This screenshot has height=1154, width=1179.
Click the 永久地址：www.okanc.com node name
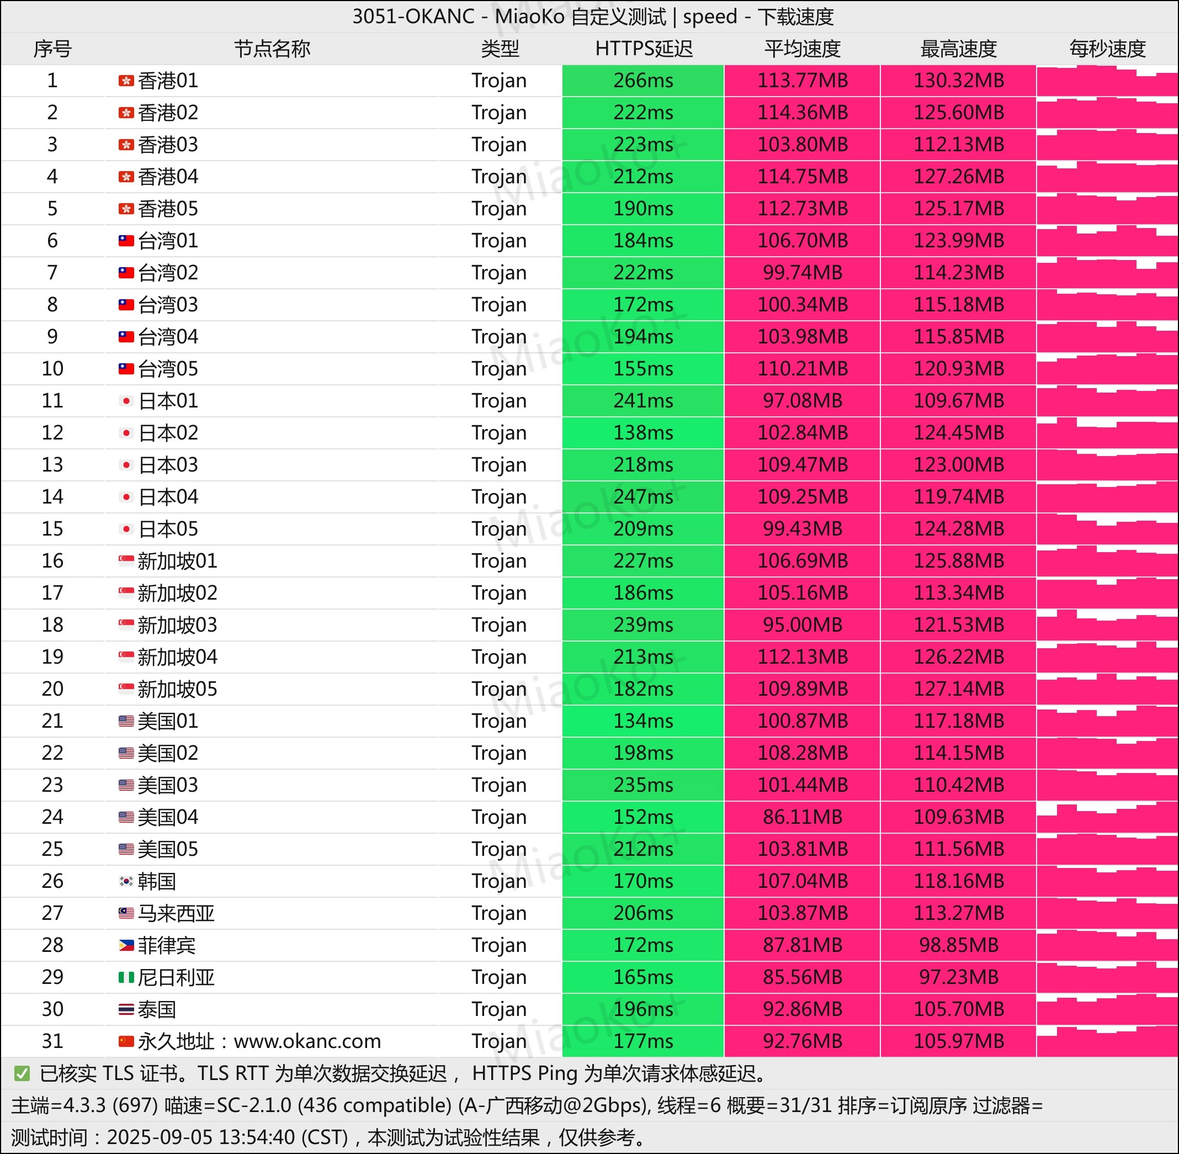259,1041
